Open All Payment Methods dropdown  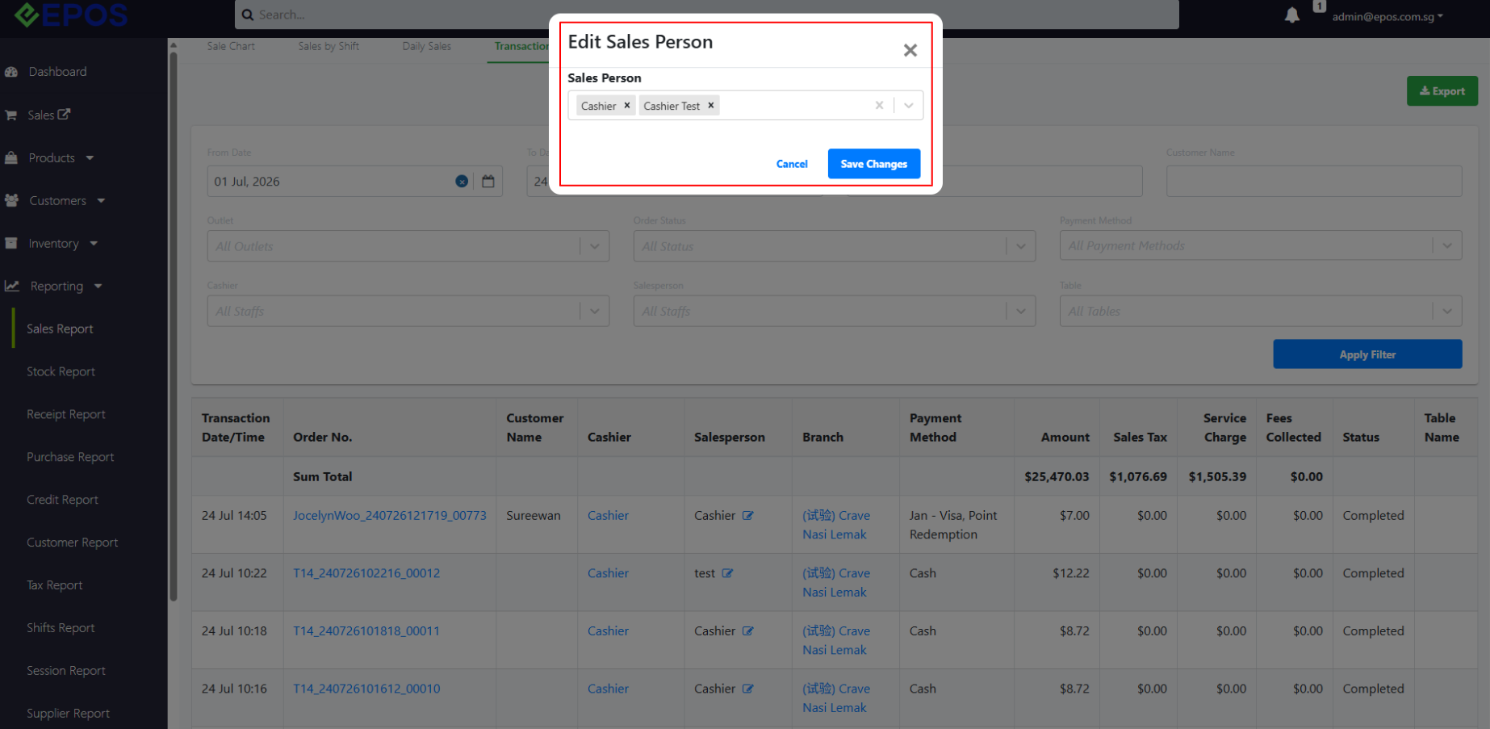pyautogui.click(x=1260, y=245)
